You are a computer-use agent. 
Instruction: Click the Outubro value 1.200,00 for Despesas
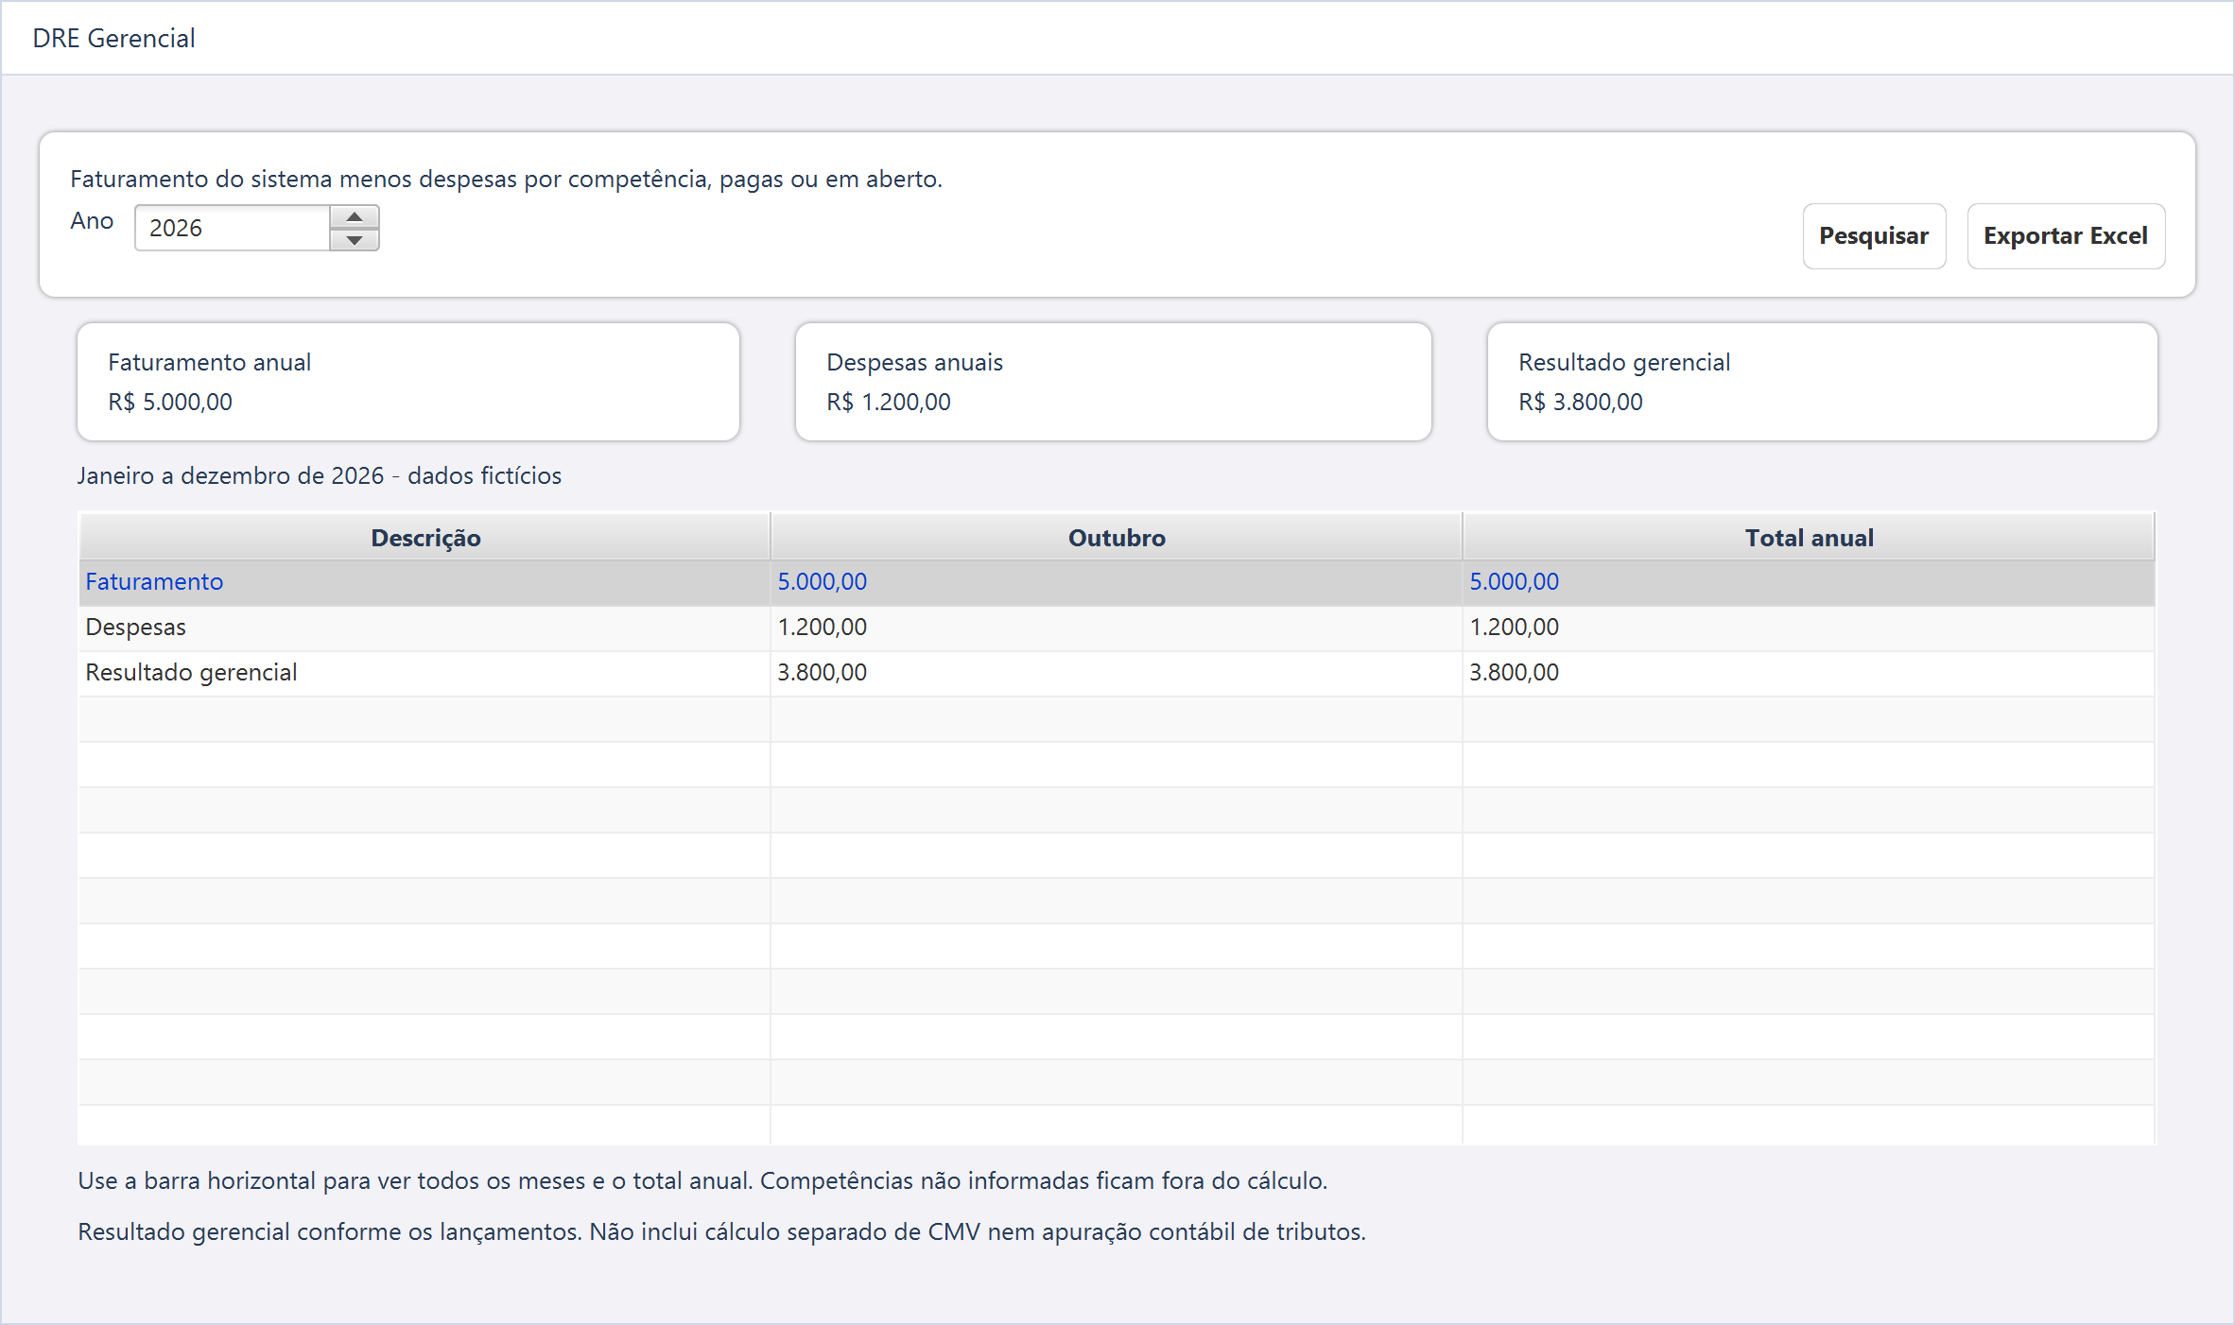coord(822,628)
